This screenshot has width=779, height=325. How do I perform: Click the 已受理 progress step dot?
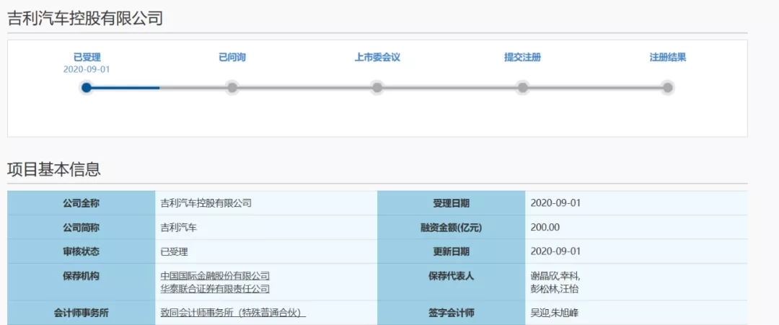click(87, 88)
